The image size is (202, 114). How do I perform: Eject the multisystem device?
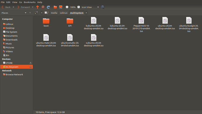(x=30, y=67)
